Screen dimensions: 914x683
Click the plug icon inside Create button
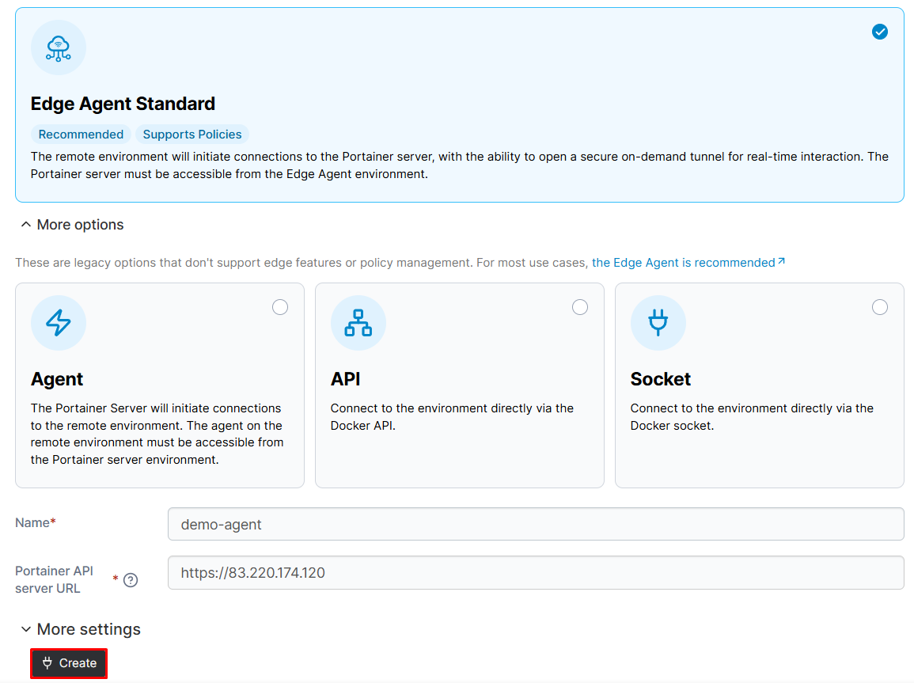pyautogui.click(x=47, y=662)
